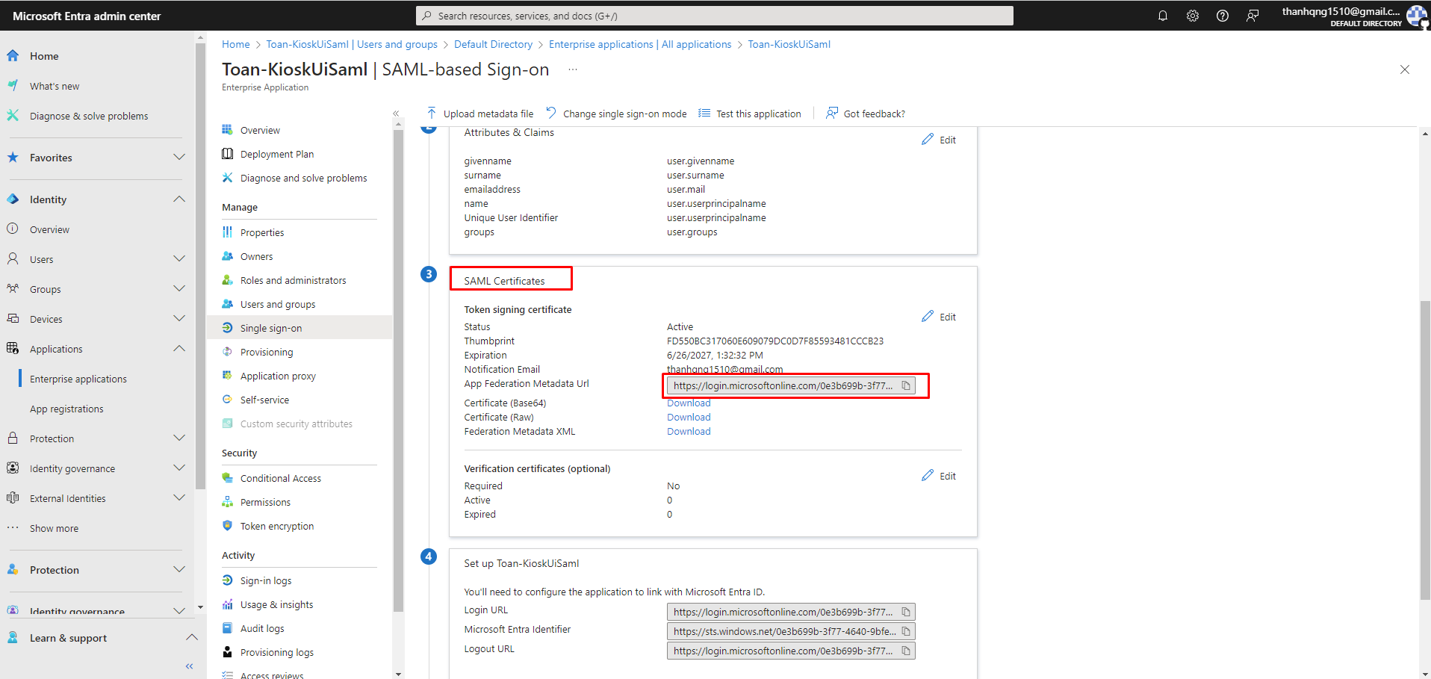Edit Token signing certificate pencil icon

tap(928, 317)
